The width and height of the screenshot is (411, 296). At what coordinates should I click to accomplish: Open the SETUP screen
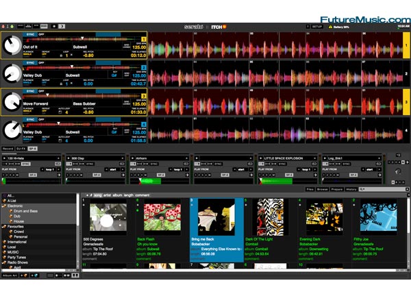tap(317, 27)
